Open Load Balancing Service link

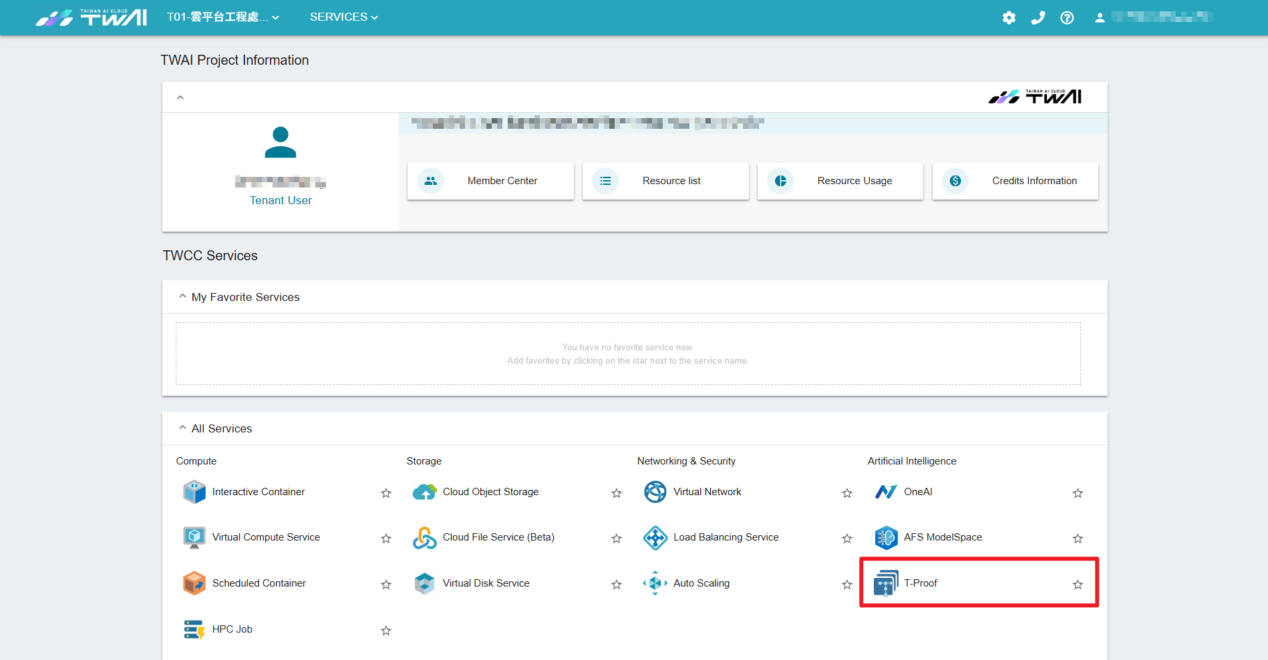726,537
